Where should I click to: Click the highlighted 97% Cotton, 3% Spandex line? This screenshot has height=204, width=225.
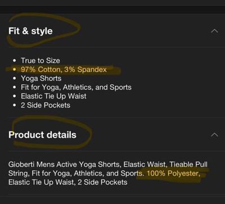pos(64,70)
